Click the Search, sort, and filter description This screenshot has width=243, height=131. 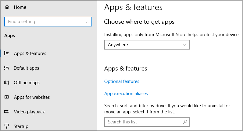click(167, 109)
